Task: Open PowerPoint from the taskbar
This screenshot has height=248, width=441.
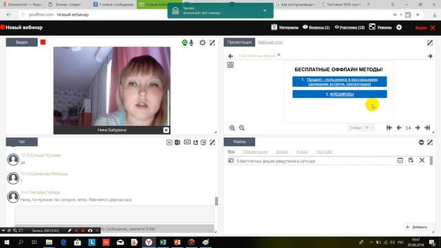Action: point(177,242)
